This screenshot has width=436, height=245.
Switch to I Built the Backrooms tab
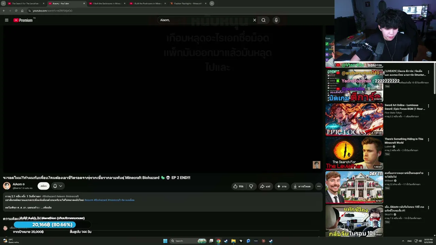pos(107,3)
